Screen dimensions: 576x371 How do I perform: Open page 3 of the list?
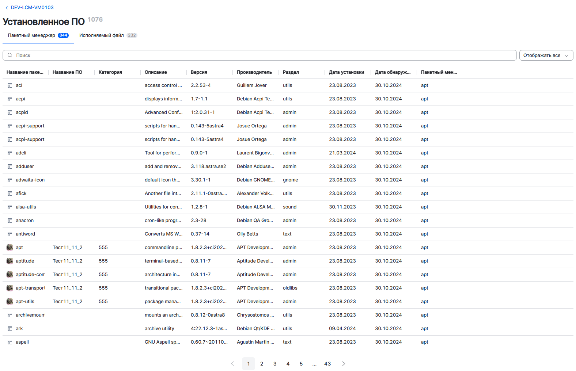(x=275, y=364)
